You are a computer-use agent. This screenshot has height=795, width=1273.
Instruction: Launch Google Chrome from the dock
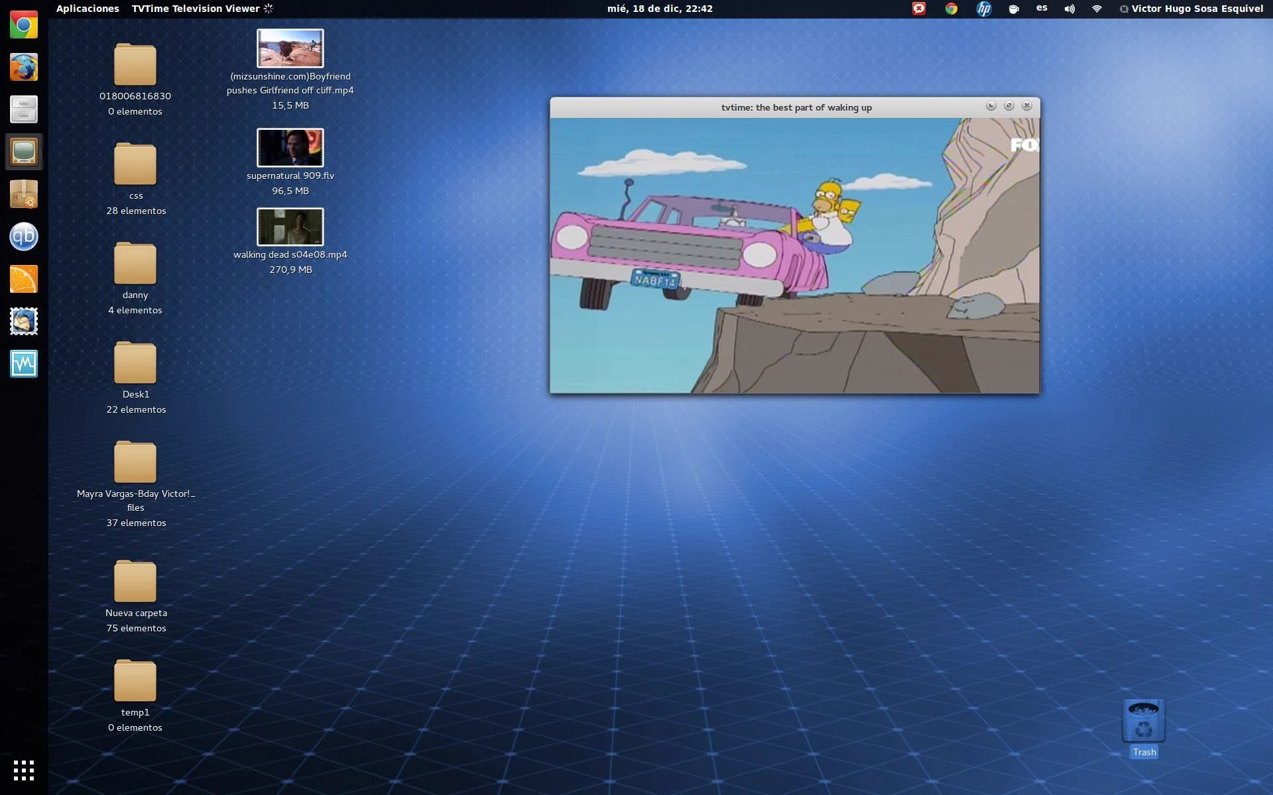24,25
